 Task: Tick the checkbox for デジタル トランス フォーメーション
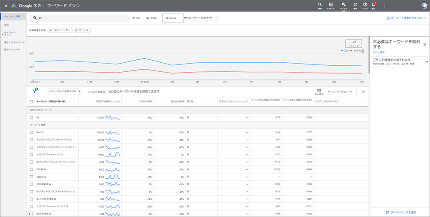[31, 140]
